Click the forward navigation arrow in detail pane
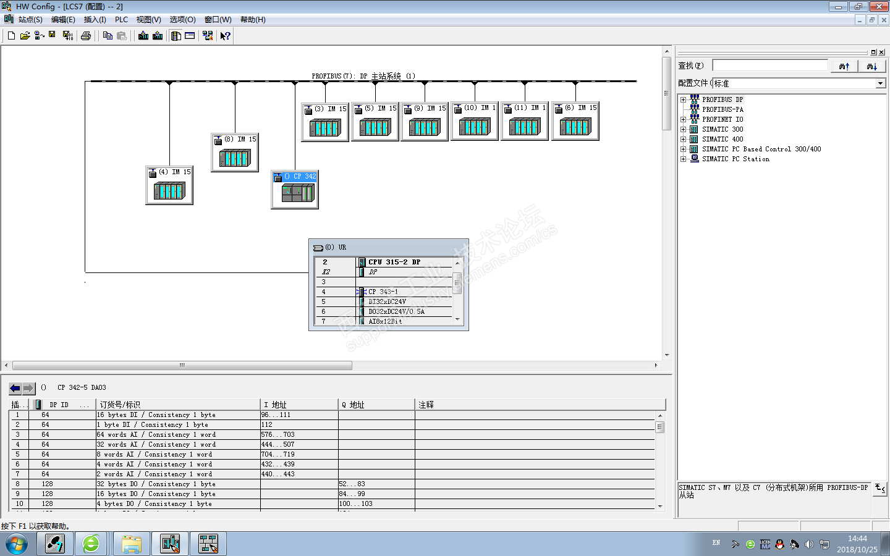The width and height of the screenshot is (890, 556). [28, 388]
